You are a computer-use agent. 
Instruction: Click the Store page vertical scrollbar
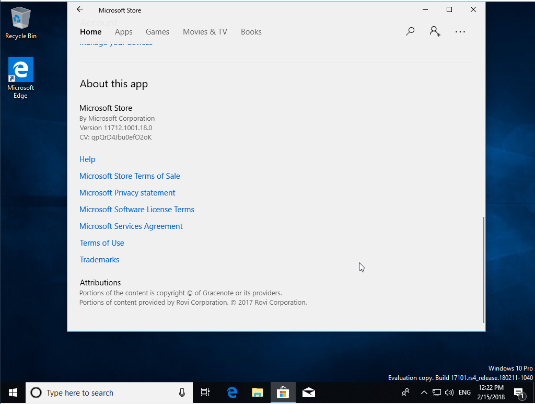click(483, 270)
